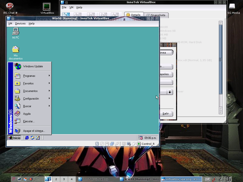Activate Win98 [Running] taskbar entry
Image resolution: width=243 pixels, height=182 pixels.
139,179
